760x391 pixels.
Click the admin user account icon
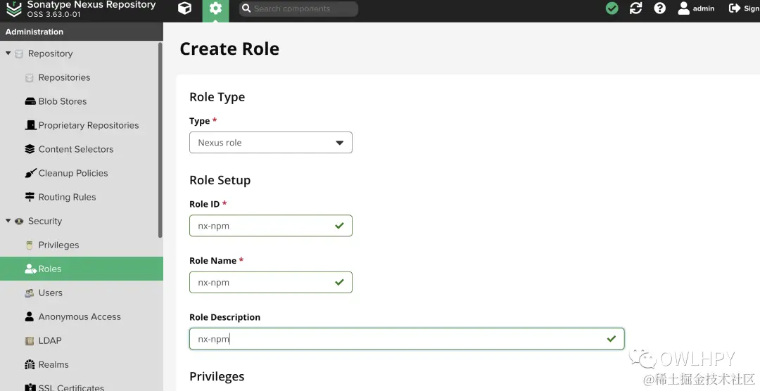pos(683,8)
